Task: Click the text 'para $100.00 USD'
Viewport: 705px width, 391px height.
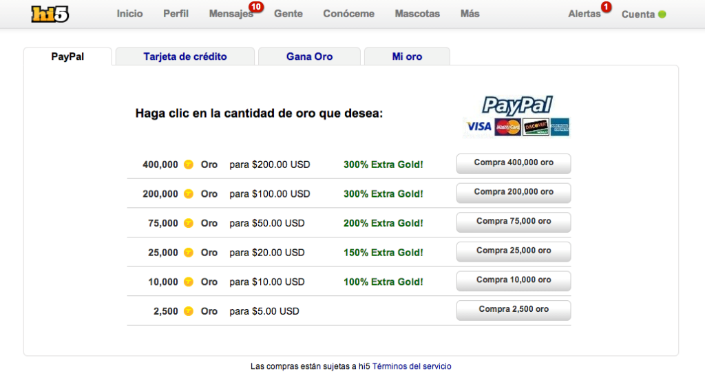Action: click(270, 193)
